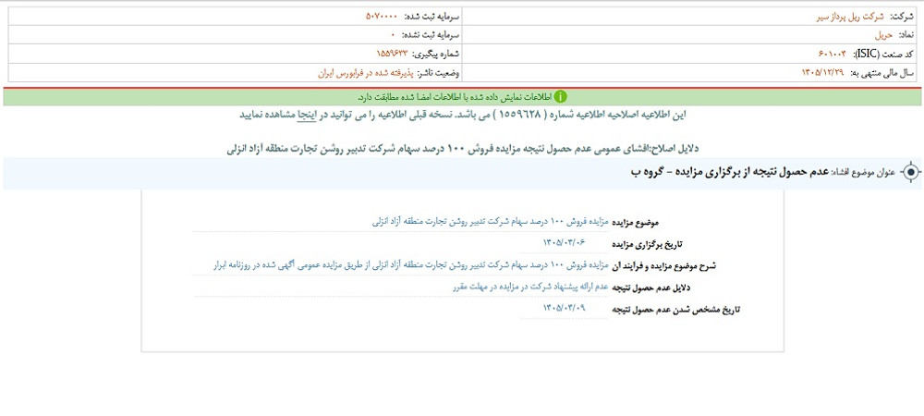
Task: Click the green info icon in banner
Action: point(561,97)
